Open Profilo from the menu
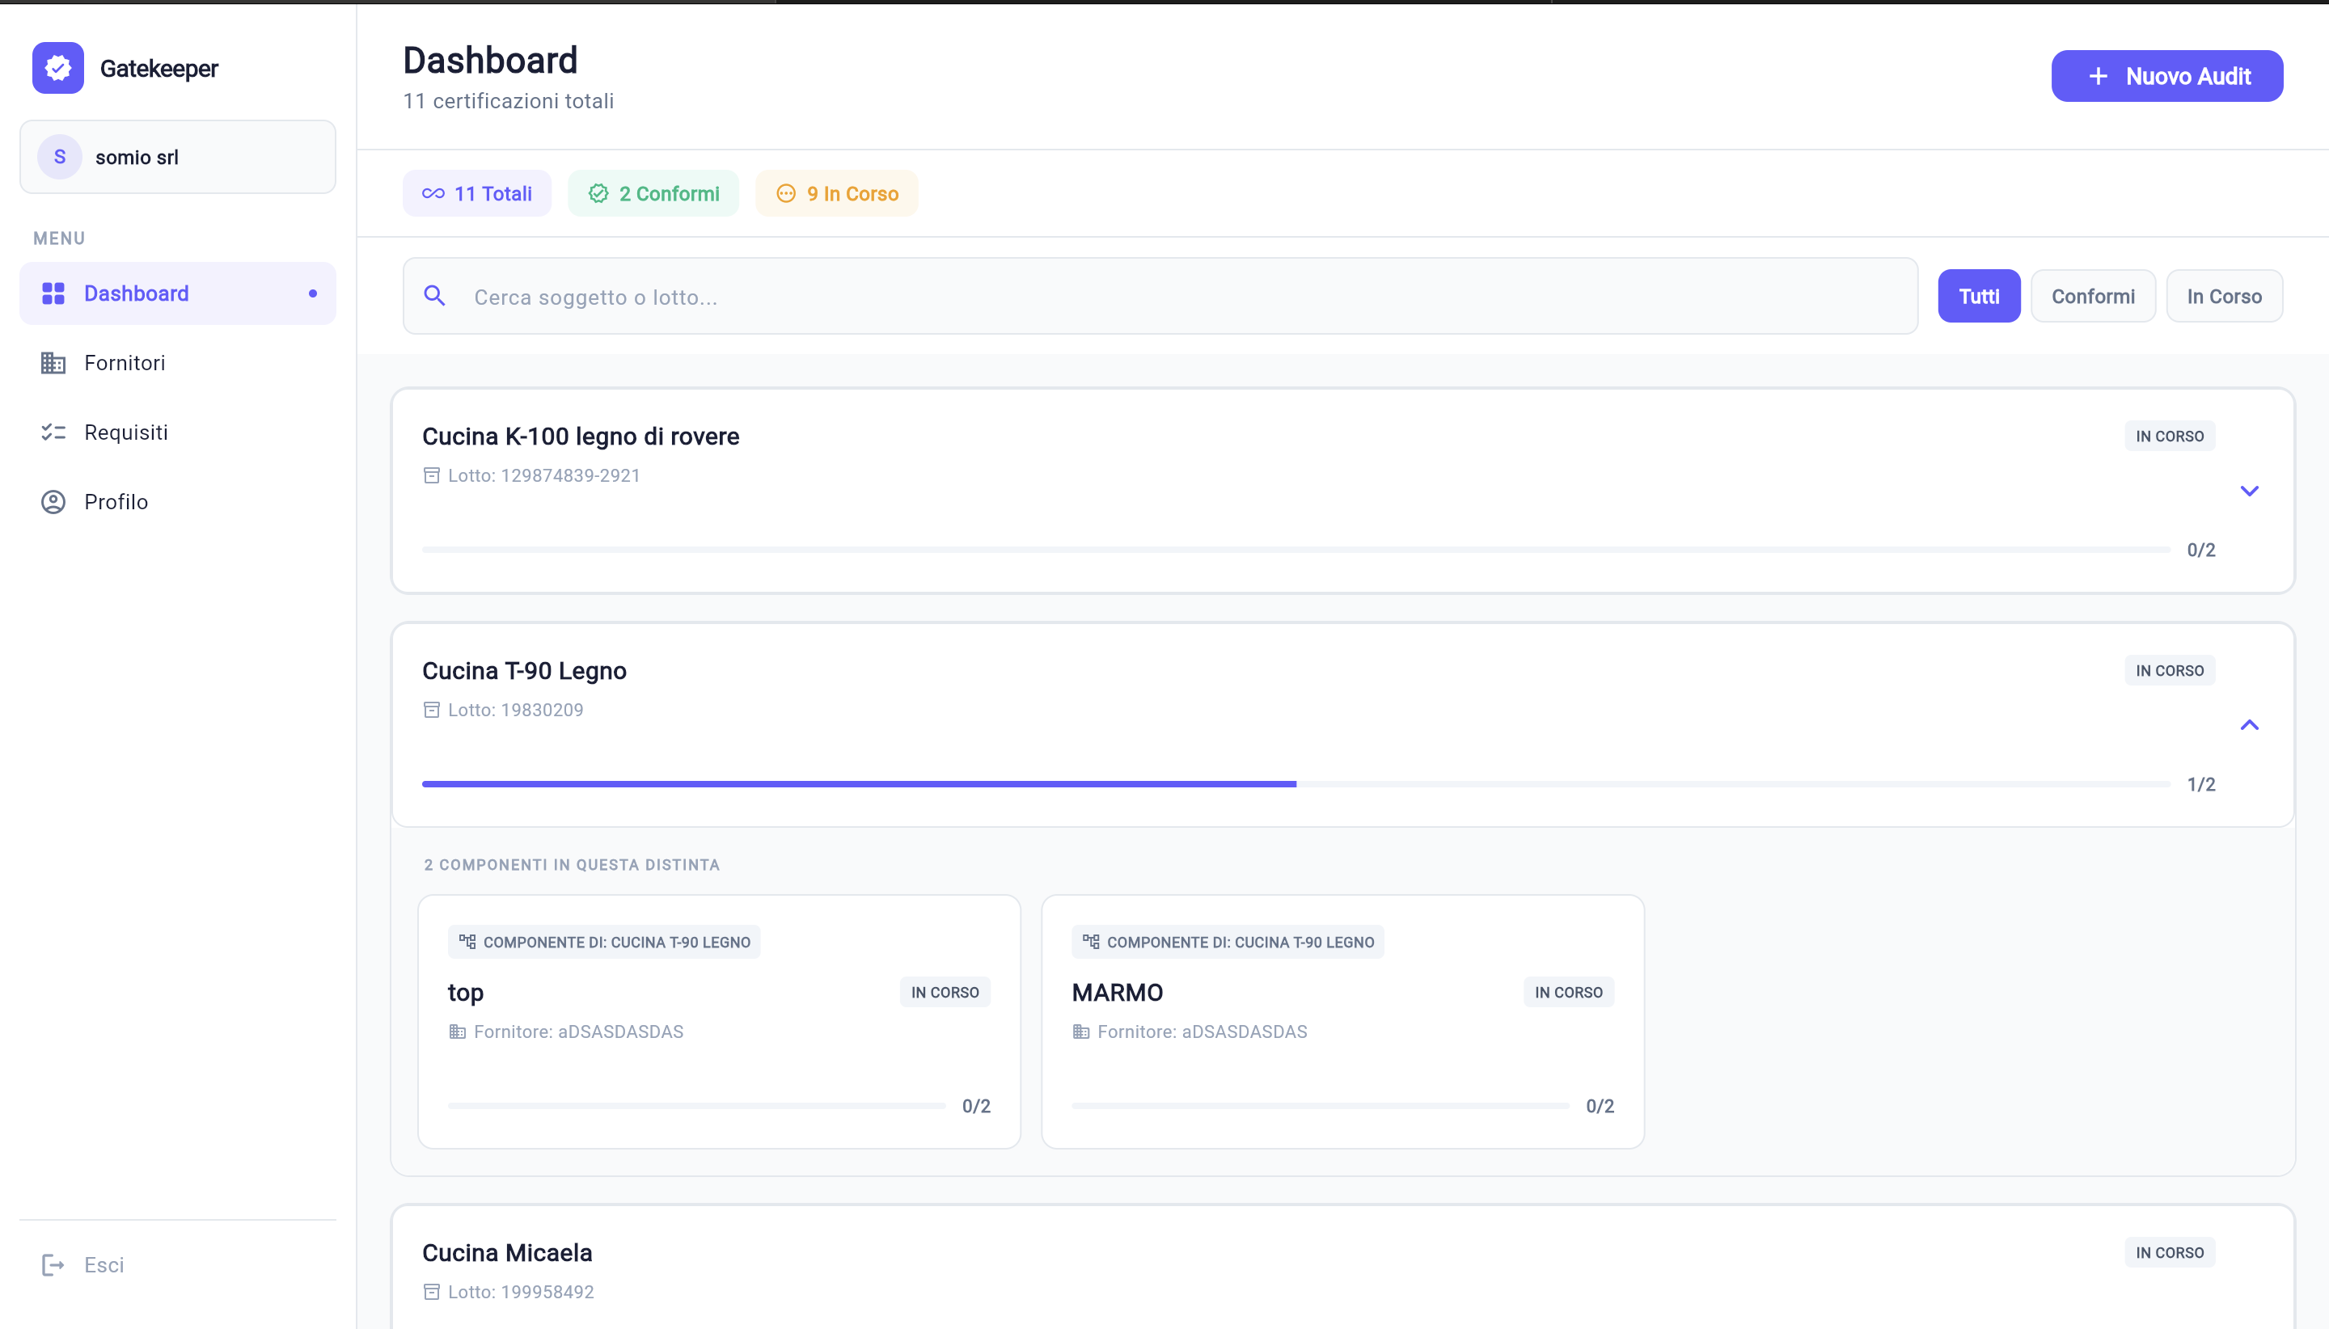 pos(178,501)
